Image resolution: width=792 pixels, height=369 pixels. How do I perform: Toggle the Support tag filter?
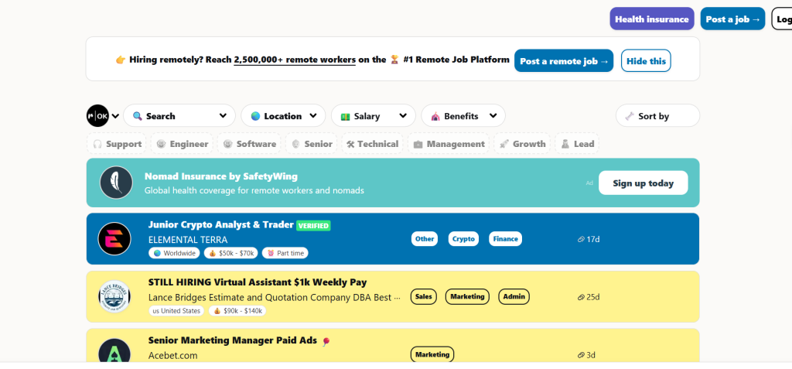117,144
